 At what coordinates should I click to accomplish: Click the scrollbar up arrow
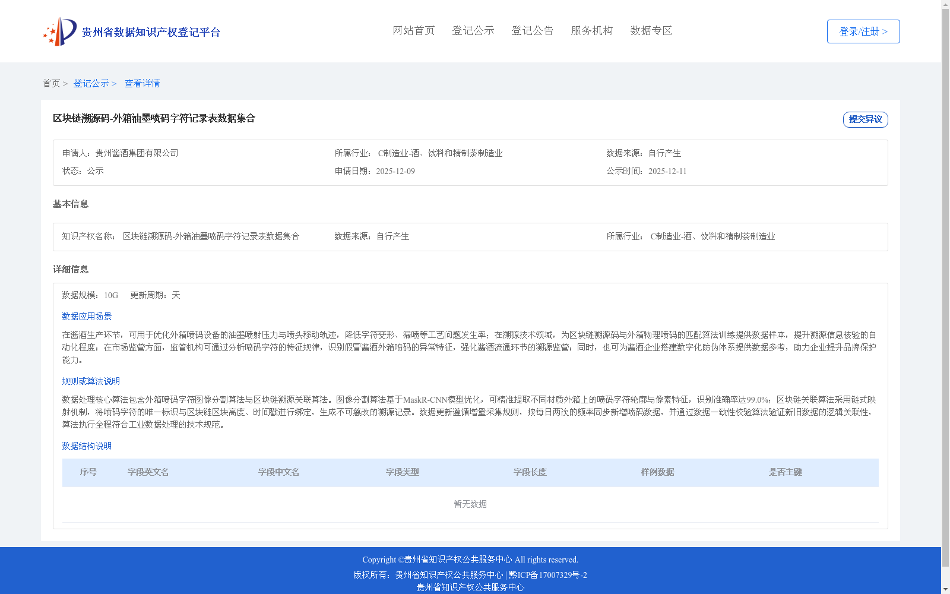(946, 4)
